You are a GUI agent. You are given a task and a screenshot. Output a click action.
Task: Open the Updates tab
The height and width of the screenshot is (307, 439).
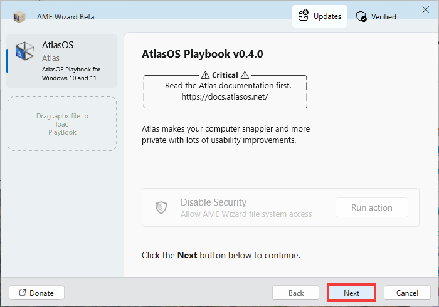pos(319,16)
